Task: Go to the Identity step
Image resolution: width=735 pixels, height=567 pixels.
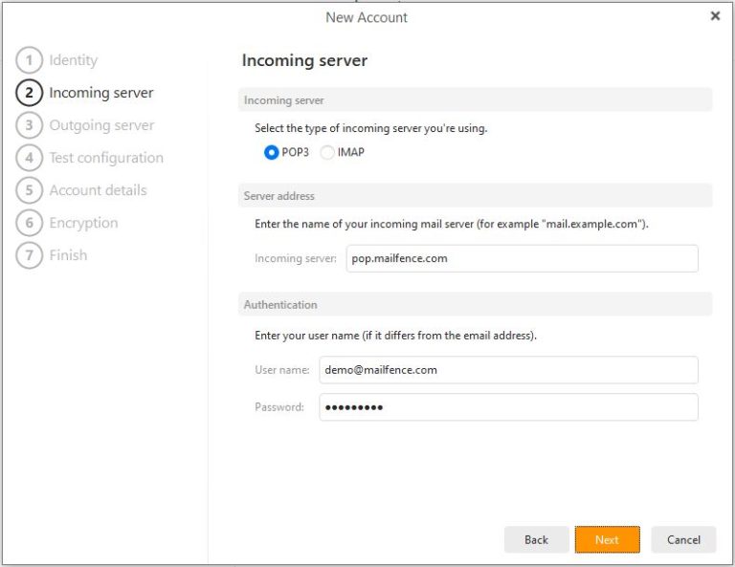Action: click(74, 60)
